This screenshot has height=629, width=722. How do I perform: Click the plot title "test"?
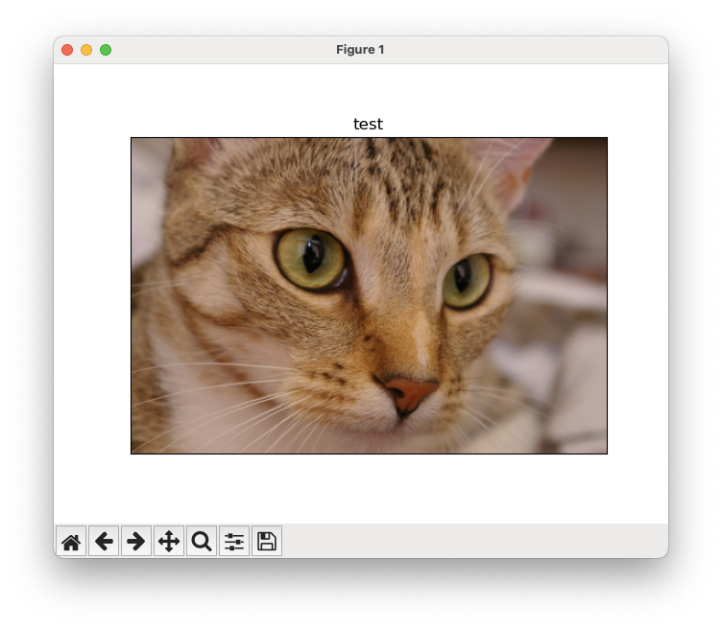click(368, 124)
